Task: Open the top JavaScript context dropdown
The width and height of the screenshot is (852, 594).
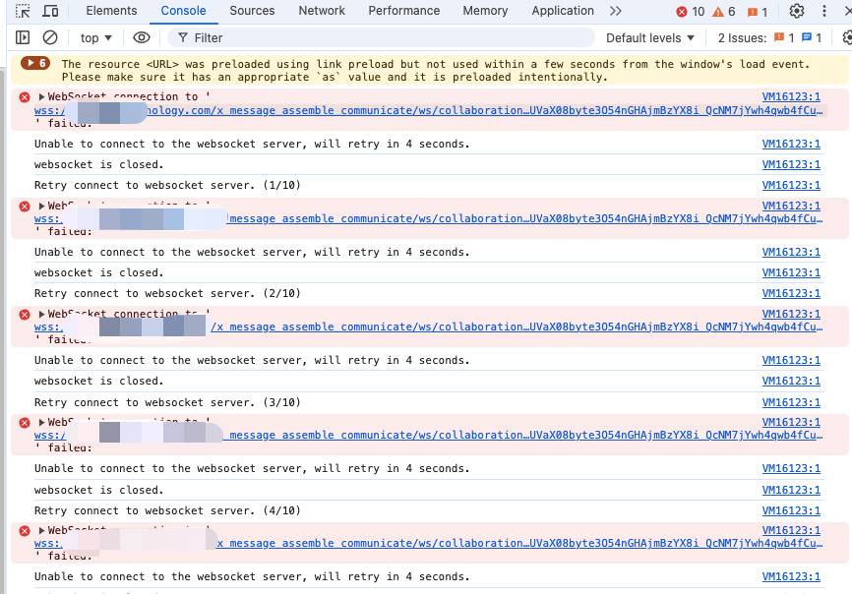Action: 95,37
